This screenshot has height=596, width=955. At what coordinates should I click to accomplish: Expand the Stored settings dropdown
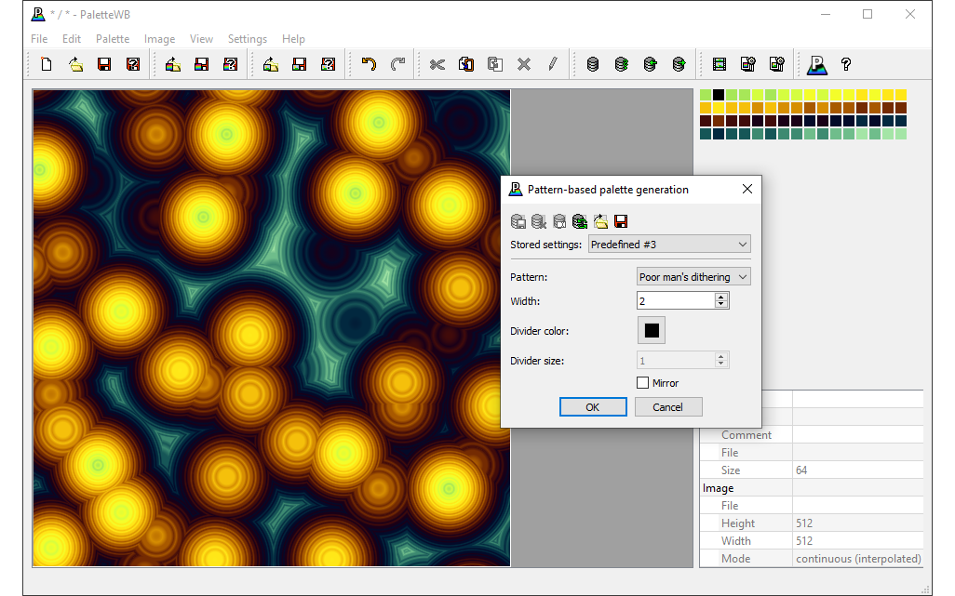tap(668, 245)
